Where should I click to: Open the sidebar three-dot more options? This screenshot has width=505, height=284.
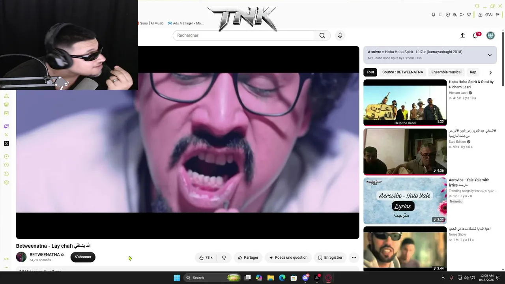point(6,267)
